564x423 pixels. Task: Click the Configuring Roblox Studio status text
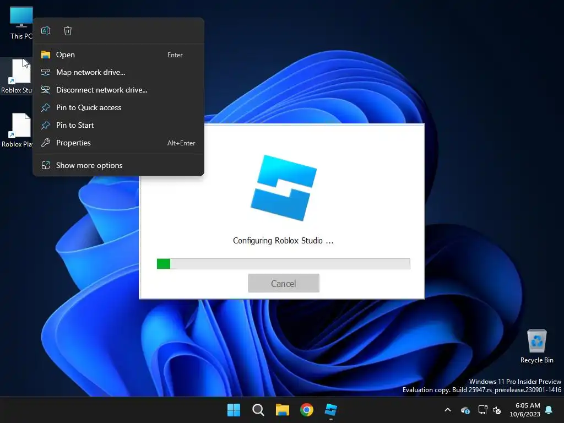point(284,241)
